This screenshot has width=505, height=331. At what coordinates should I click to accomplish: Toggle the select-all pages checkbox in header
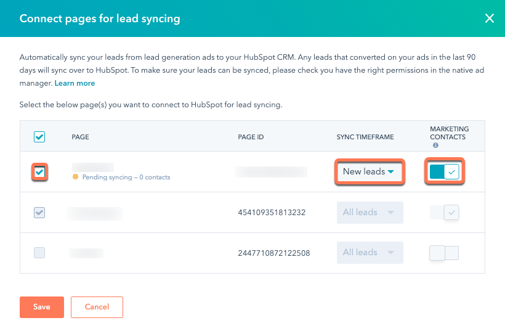(39, 137)
